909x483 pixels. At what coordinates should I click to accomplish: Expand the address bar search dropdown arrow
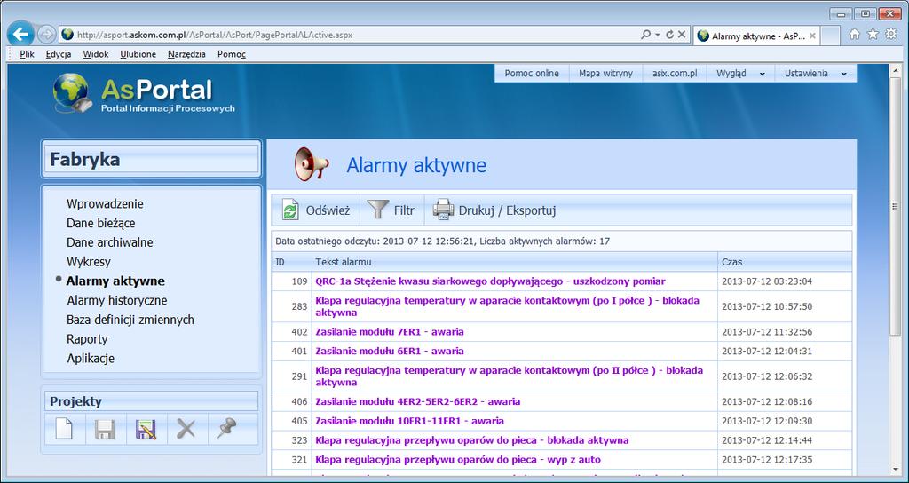pyautogui.click(x=658, y=35)
